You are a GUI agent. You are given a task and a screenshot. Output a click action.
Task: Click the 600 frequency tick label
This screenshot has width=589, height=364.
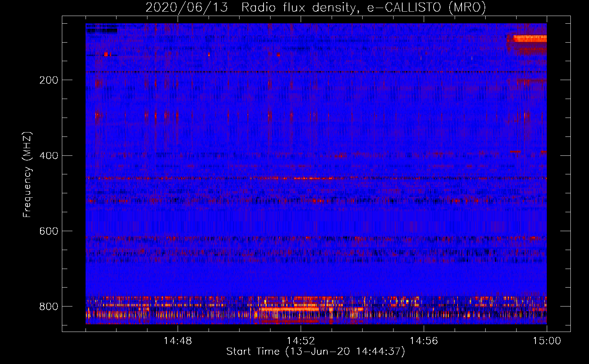[49, 232]
